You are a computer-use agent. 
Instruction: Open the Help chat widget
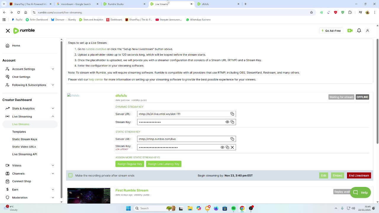(x=360, y=193)
